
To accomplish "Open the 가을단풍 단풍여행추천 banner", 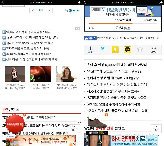I will coord(41,141).
